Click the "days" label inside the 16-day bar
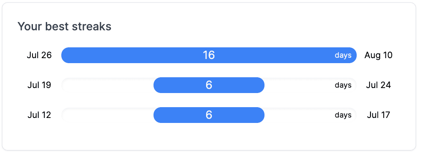Viewport: 423px width, 157px height. point(343,55)
